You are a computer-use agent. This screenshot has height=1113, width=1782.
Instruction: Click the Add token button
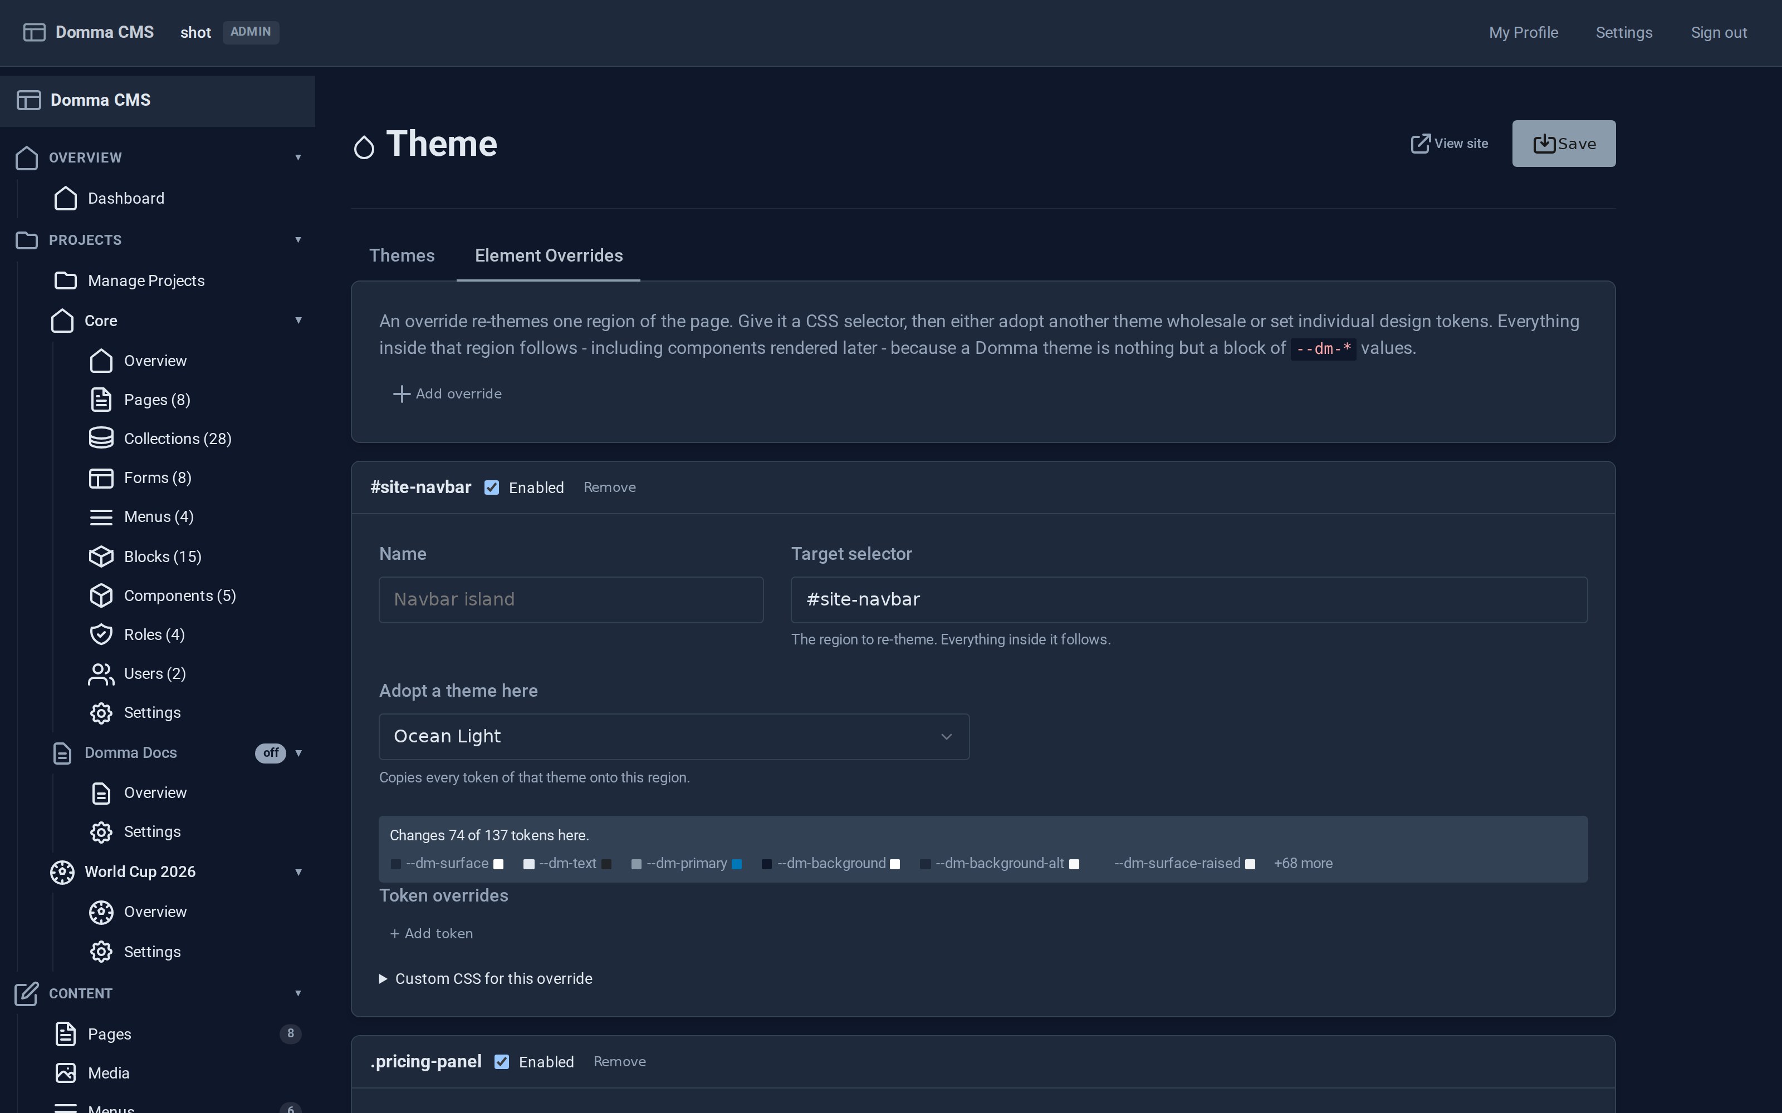tap(432, 933)
